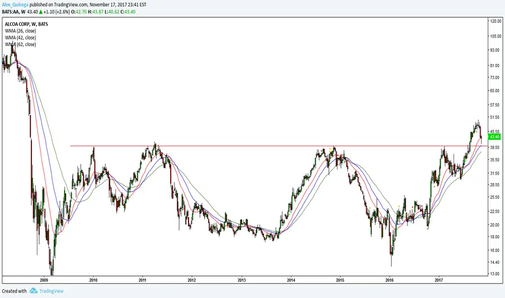Click the green up-arrow change indicator
Viewport: 505px width, 298px height.
[41, 12]
